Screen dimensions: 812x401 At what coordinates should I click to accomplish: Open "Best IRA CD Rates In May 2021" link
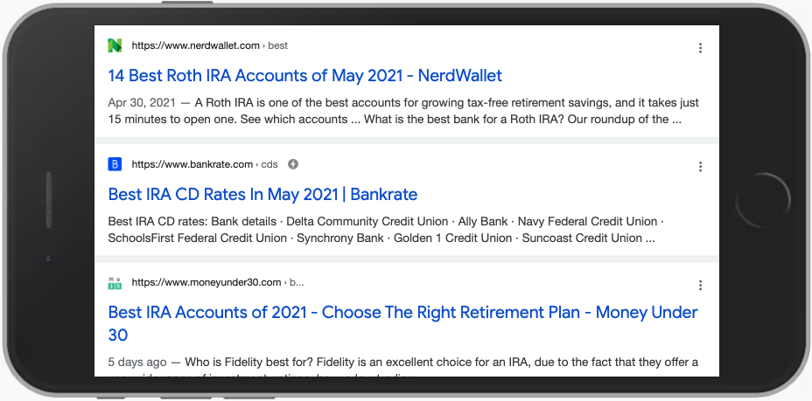click(262, 194)
